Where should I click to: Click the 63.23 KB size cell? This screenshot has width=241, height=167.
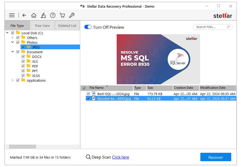tap(154, 99)
